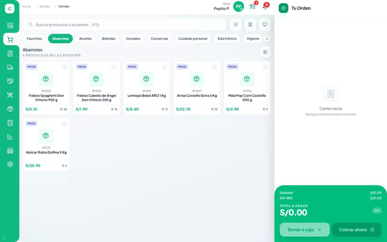Click the plus icon next to Tu Orden
This screenshot has height=242, width=387.
tap(283, 8)
